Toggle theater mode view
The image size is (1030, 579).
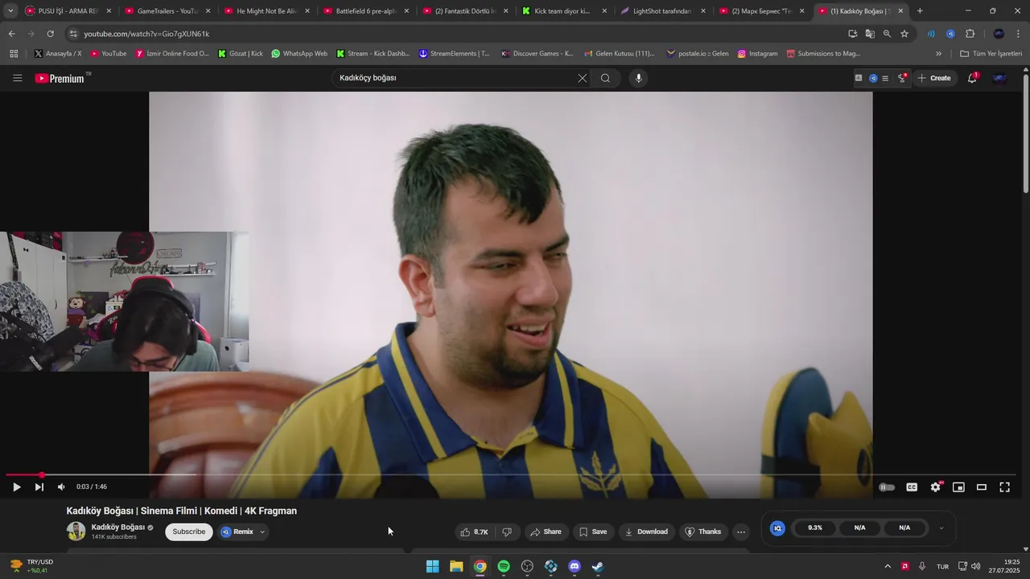982,487
